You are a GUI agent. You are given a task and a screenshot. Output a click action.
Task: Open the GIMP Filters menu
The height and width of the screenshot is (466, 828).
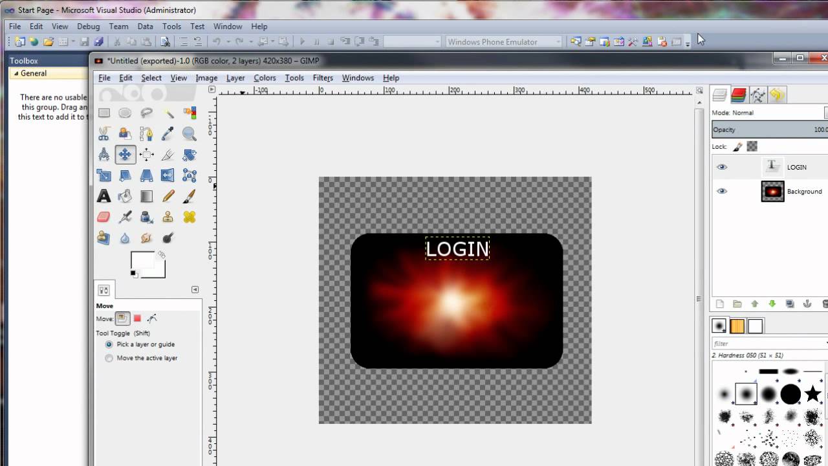[323, 78]
